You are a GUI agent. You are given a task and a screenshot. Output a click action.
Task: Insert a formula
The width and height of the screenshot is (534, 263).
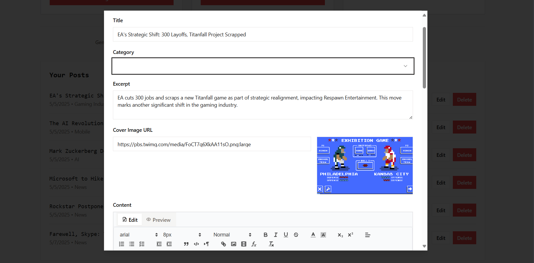(x=254, y=244)
